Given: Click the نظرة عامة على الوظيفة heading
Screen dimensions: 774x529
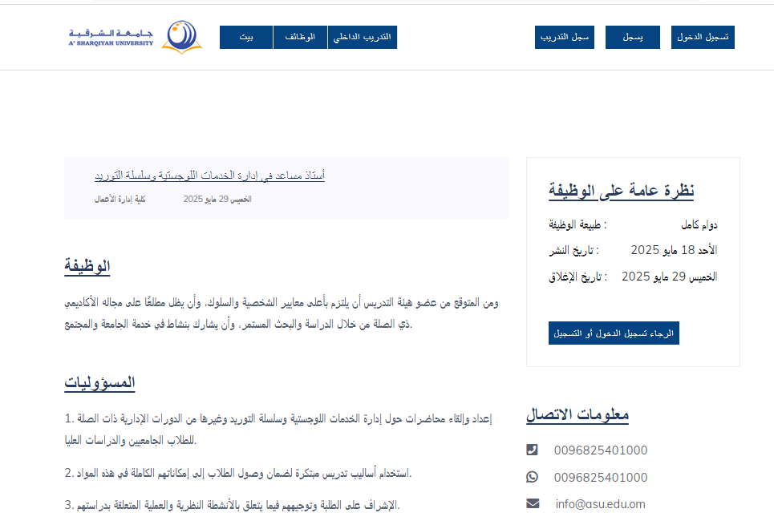Looking at the screenshot, I should pyautogui.click(x=621, y=190).
